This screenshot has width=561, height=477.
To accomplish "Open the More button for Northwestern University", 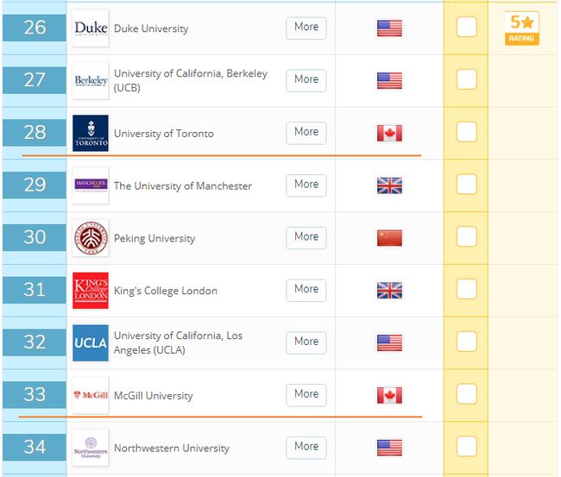I will 306,448.
